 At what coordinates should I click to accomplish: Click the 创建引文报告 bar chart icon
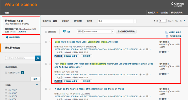pyautogui.click(x=167, y=32)
